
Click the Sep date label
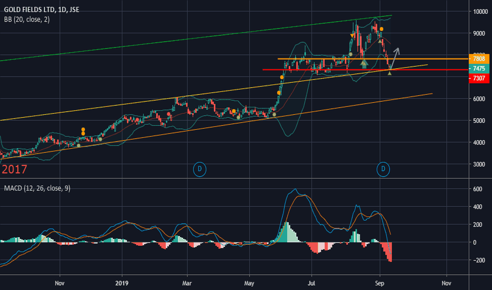pyautogui.click(x=380, y=283)
